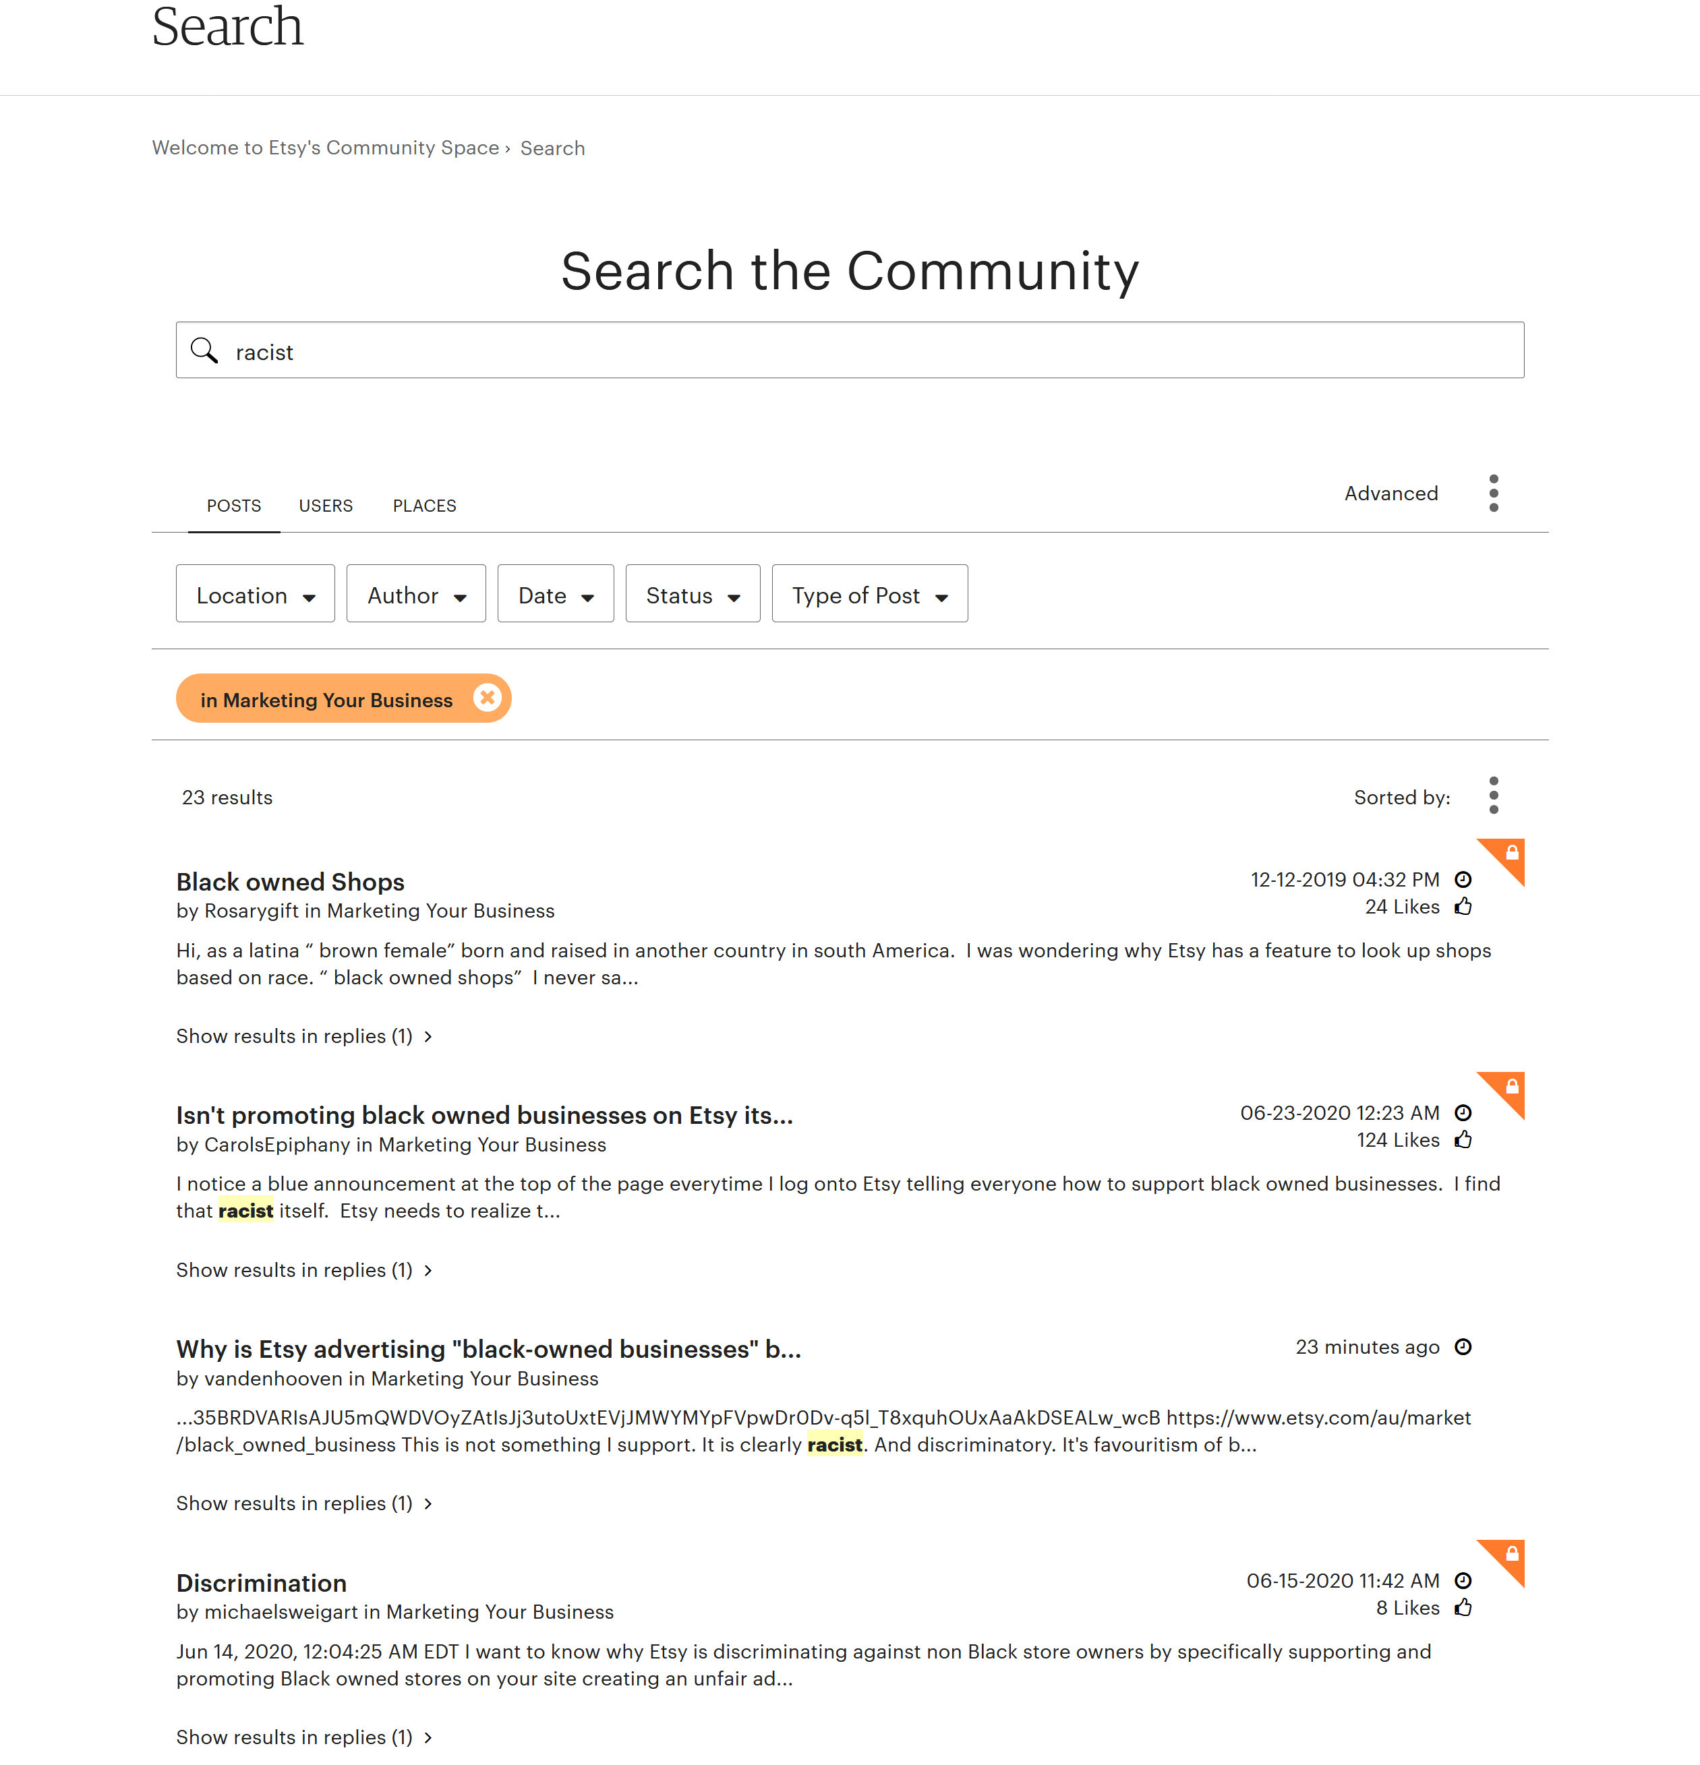Open the Date filter dropdown
The height and width of the screenshot is (1765, 1700).
(556, 593)
